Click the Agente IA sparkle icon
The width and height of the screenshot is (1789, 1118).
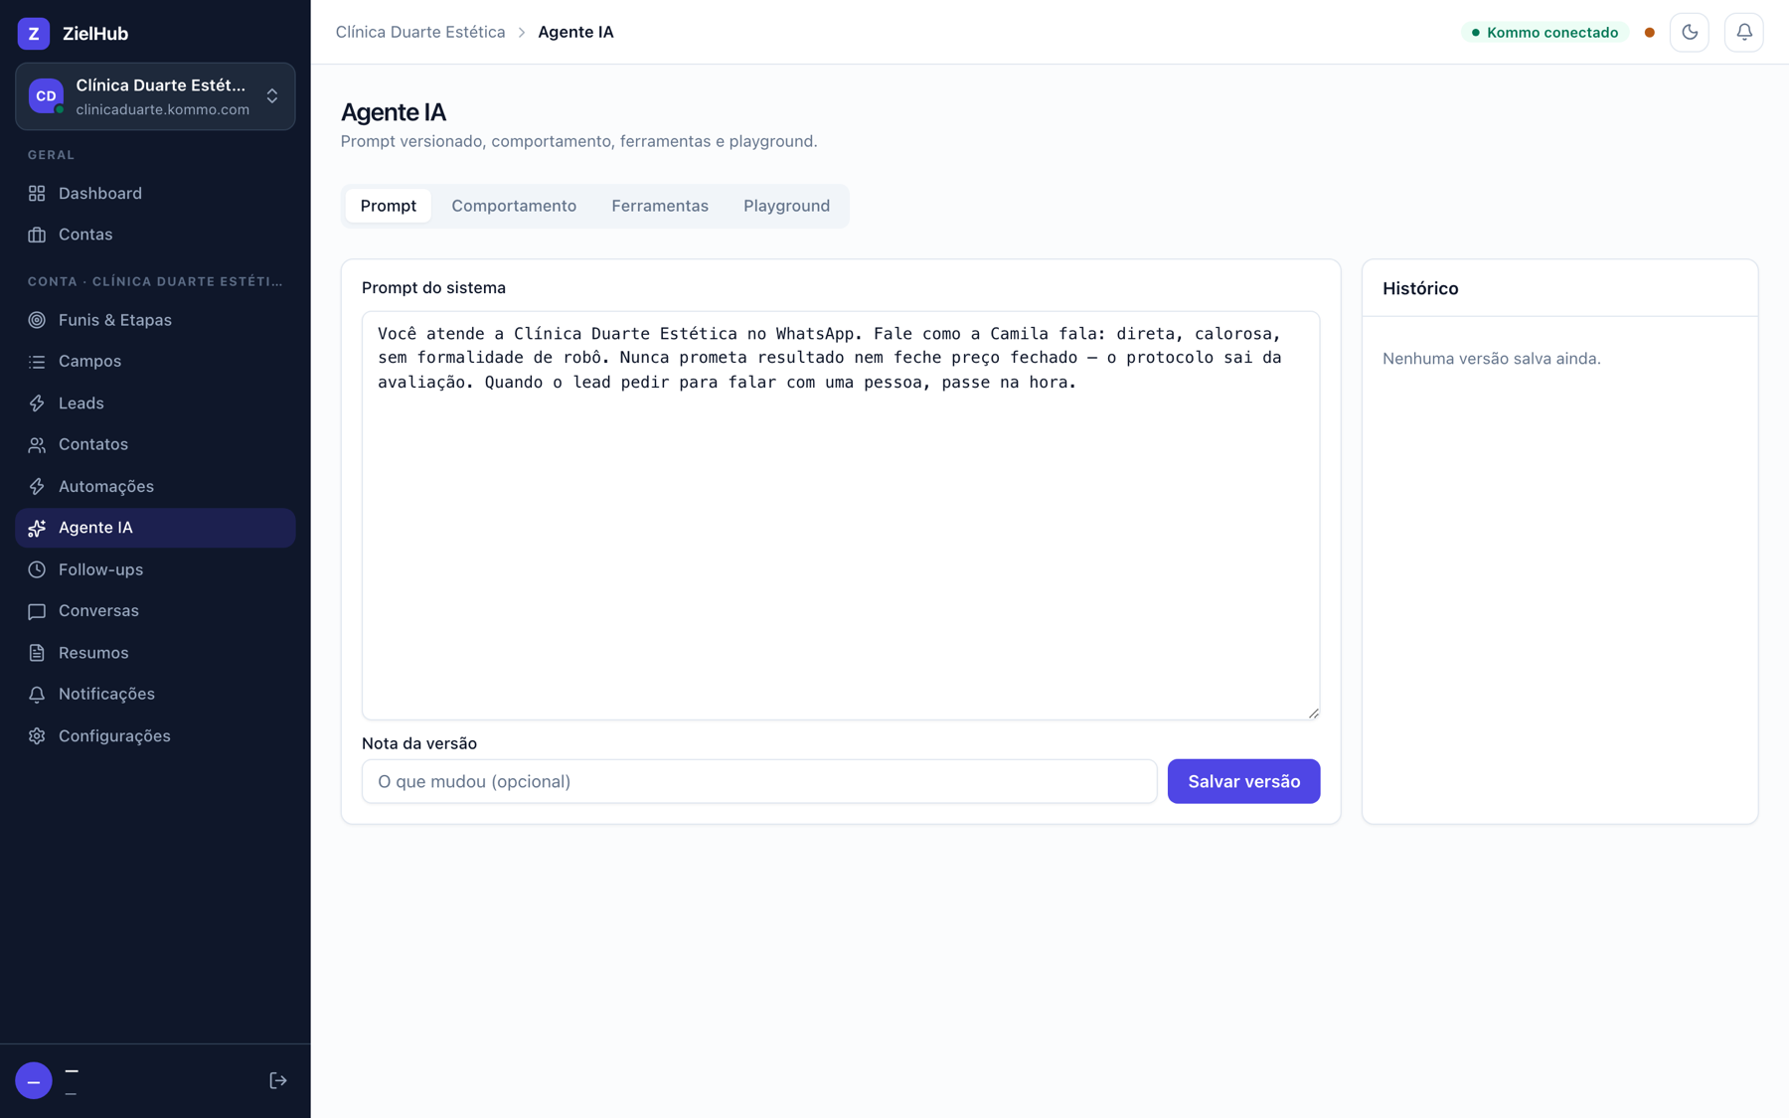pyautogui.click(x=37, y=528)
